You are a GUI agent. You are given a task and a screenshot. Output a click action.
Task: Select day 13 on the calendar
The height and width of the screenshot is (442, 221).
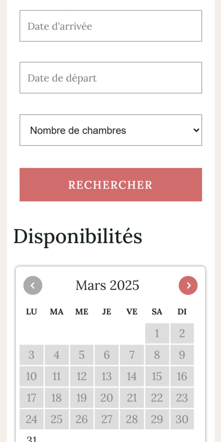(x=107, y=376)
